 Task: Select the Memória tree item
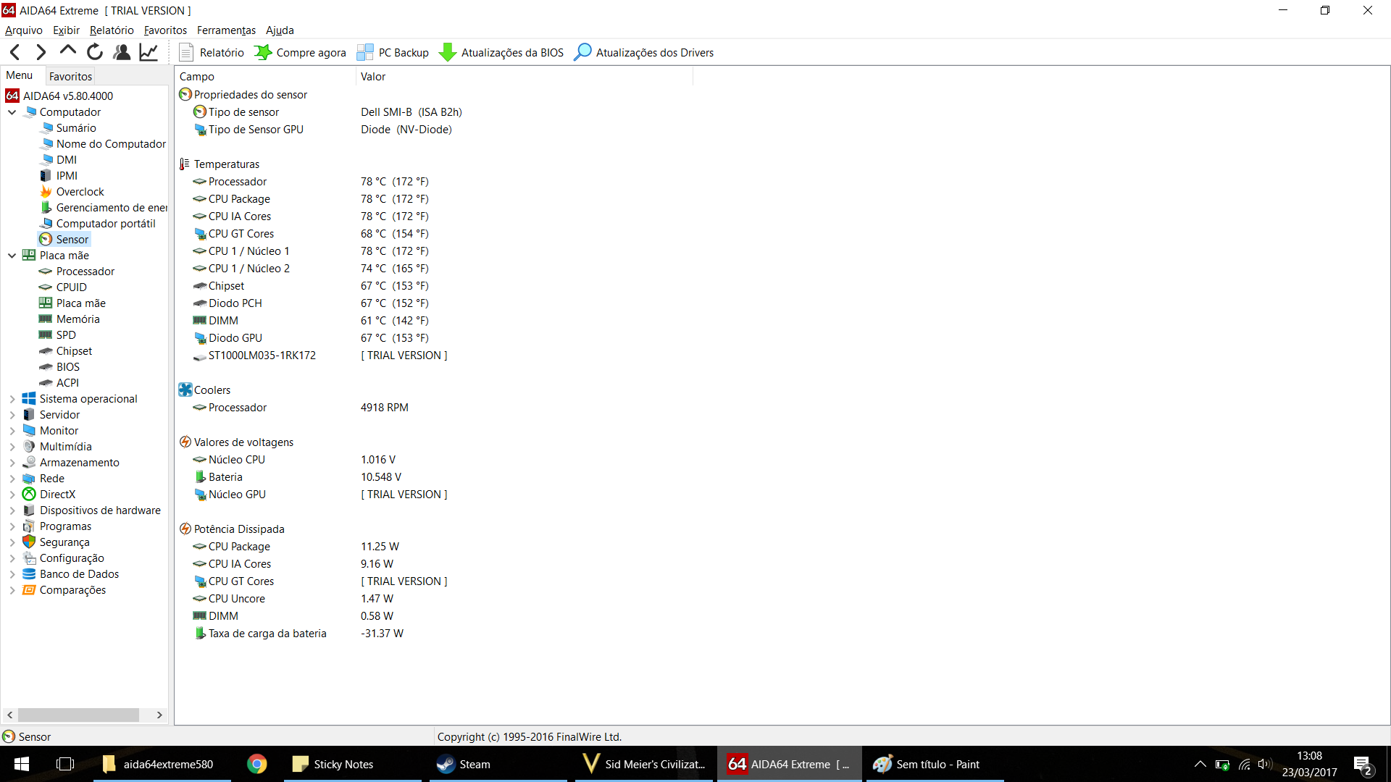coord(78,319)
